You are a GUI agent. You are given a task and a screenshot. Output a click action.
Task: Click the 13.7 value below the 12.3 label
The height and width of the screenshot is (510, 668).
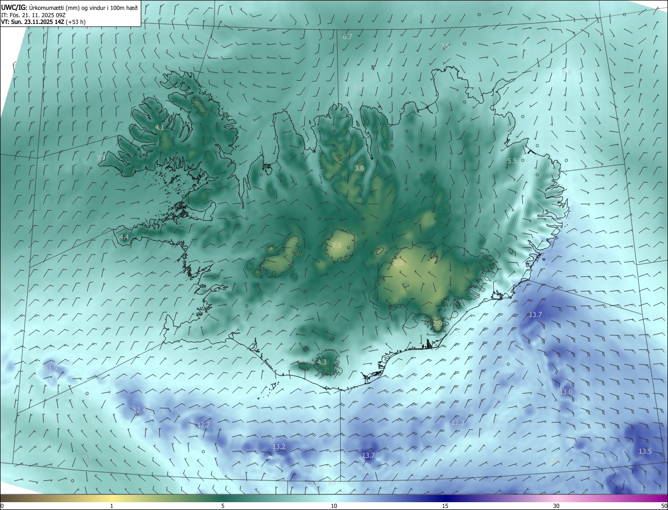click(x=368, y=456)
